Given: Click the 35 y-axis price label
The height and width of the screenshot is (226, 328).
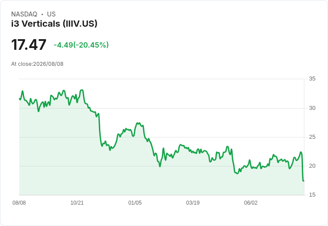Looking at the screenshot, I should 312,79.
